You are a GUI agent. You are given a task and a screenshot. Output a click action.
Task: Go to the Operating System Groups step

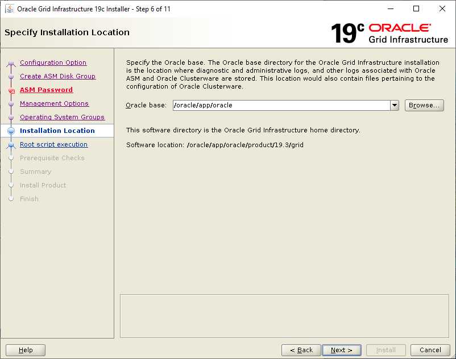coord(62,117)
